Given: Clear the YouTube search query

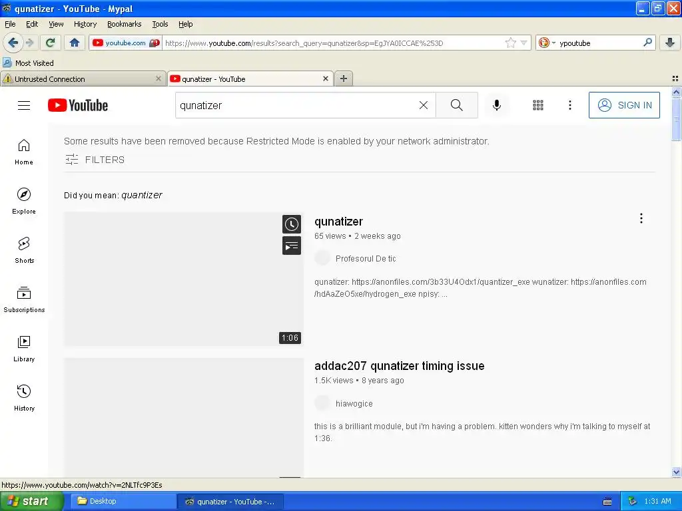Looking at the screenshot, I should pos(423,105).
